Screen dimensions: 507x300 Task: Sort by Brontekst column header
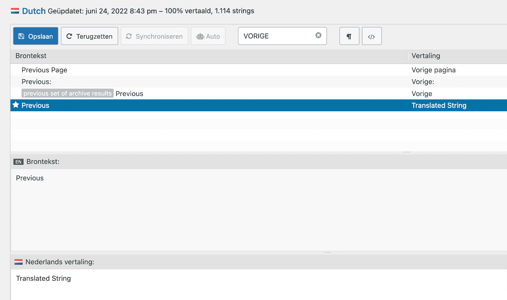[x=31, y=56]
